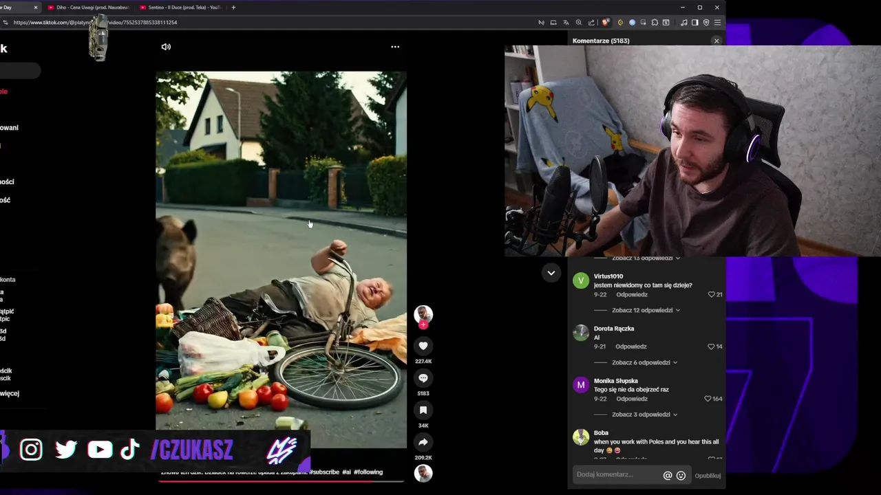Click the Instagram logo in stream overlay
Screen dimensions: 881x495
pos(31,450)
